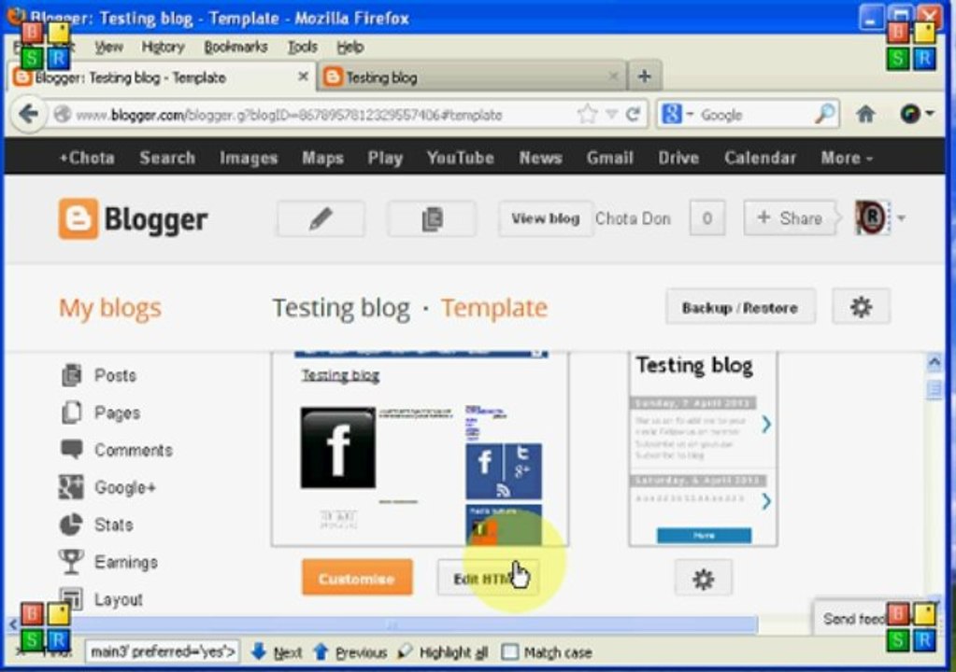Create new post with pencil icon
This screenshot has width=956, height=672.
pyautogui.click(x=321, y=218)
